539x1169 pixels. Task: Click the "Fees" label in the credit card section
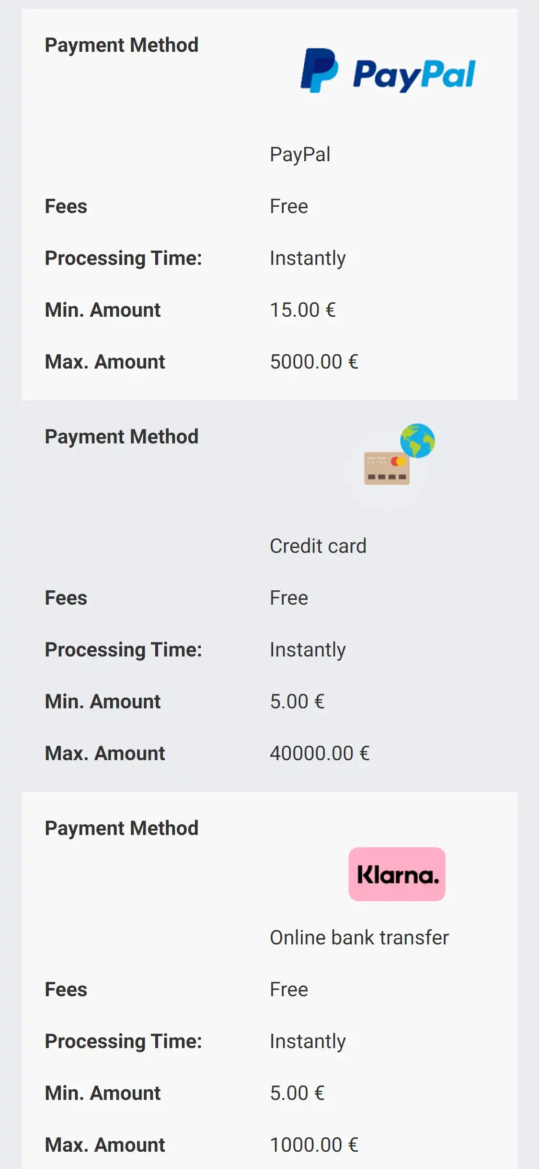pyautogui.click(x=66, y=598)
